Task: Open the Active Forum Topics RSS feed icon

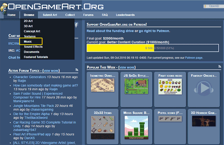Action: coord(77,70)
